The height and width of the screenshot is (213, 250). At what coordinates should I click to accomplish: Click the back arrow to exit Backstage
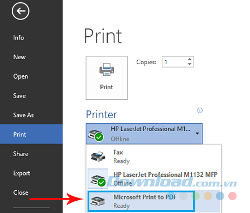pyautogui.click(x=21, y=11)
